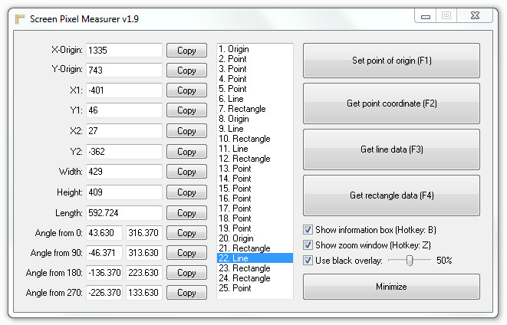Click Get point coordinate (F2) button
The image size is (507, 325).
pyautogui.click(x=391, y=103)
